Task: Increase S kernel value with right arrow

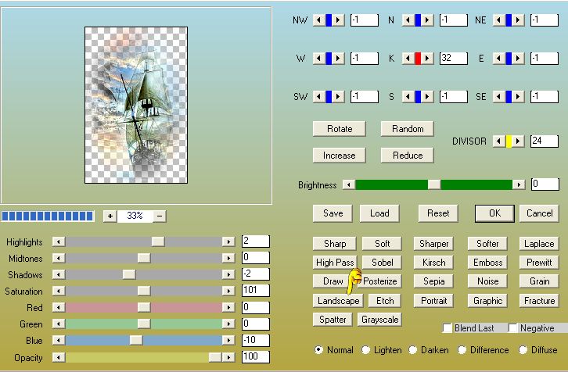Action: coord(427,97)
